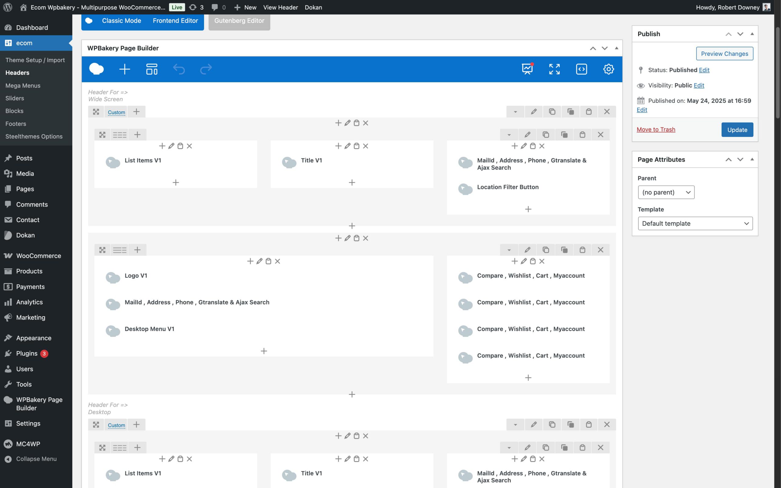The height and width of the screenshot is (488, 781).
Task: Open the Template dropdown
Action: tap(695, 223)
